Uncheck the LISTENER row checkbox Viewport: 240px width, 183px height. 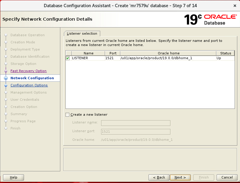tap(68, 58)
